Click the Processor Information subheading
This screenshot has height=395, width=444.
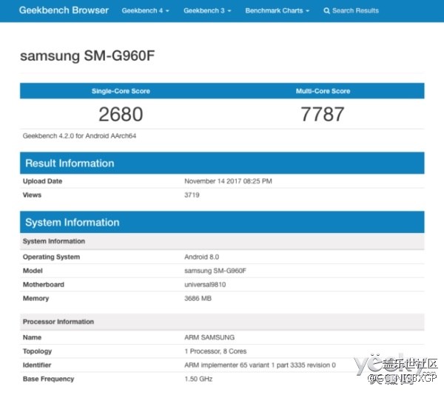tap(58, 322)
